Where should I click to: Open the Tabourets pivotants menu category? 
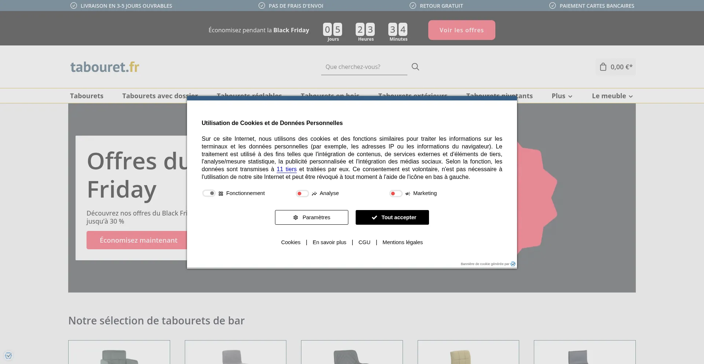[x=524, y=96]
